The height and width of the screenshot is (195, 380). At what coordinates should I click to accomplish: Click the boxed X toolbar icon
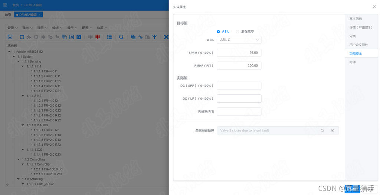[x=72, y=37]
